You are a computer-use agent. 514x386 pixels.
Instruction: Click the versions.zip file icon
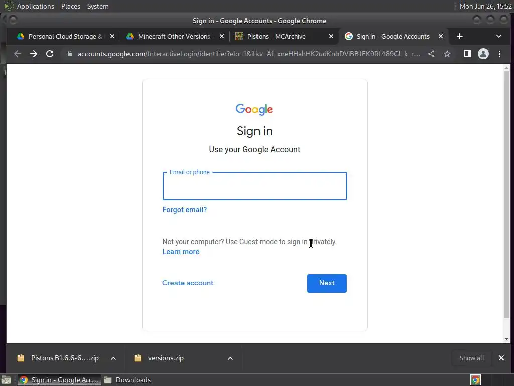[138, 358]
